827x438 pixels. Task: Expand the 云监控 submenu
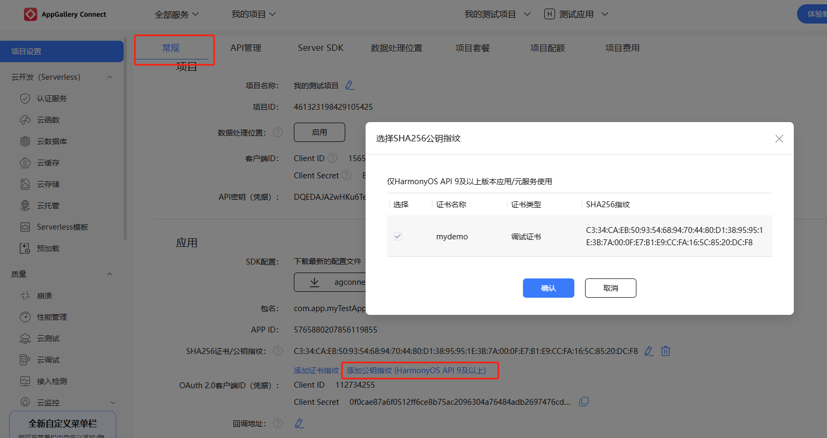[x=113, y=403]
